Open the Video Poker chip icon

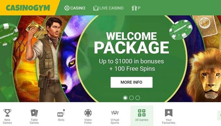pyautogui.click(x=88, y=113)
